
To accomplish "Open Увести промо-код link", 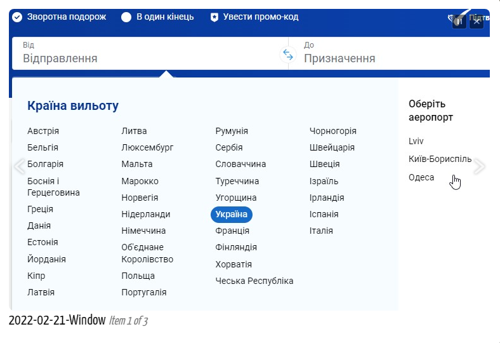I will (x=261, y=17).
